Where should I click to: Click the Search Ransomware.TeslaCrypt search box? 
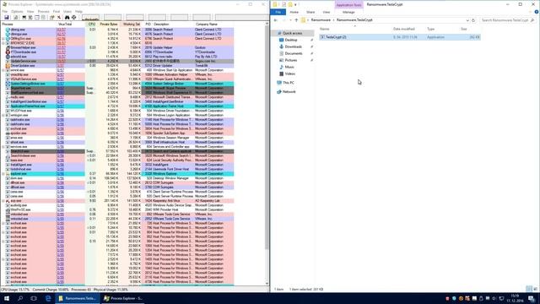tap(508, 20)
